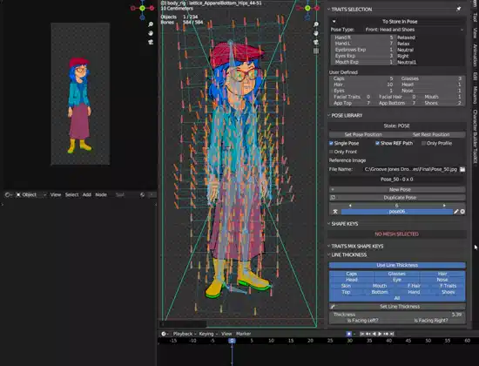Toggle F Traits in line thickness grid

(449, 286)
